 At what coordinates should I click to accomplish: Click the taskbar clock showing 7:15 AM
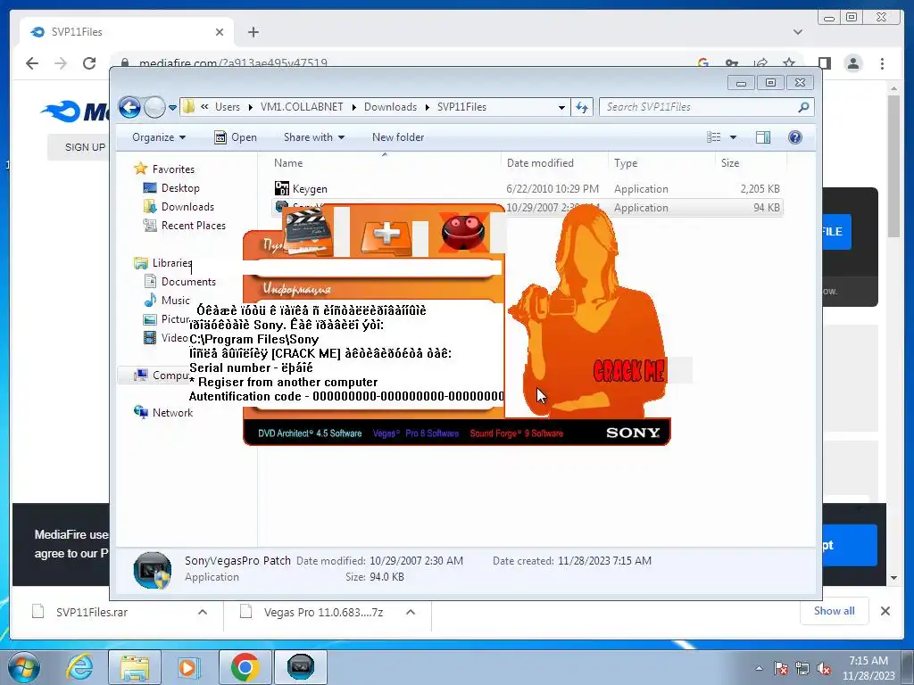[x=868, y=668]
